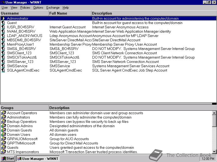Screen dimensions: 217x162
Task: Select the Domain Guests group icon
Action: [4, 130]
